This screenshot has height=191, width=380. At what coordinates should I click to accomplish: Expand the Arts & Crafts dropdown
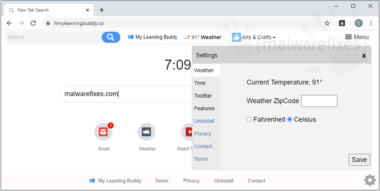[x=259, y=37]
